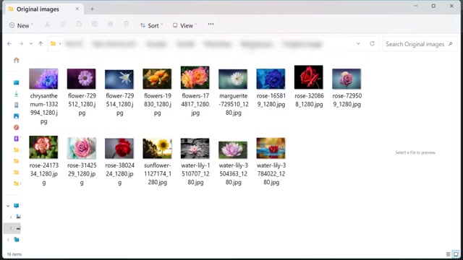Viewport: 463px width, 260px height.
Task: Expand the Recent locations dropdown arrow
Action: (31, 43)
